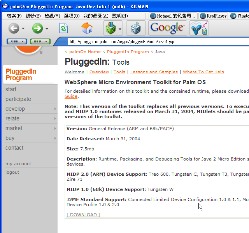Screen dimensions: 249x233
Task: Click the Hotmail bookmark's round icon
Action: pos(153,16)
